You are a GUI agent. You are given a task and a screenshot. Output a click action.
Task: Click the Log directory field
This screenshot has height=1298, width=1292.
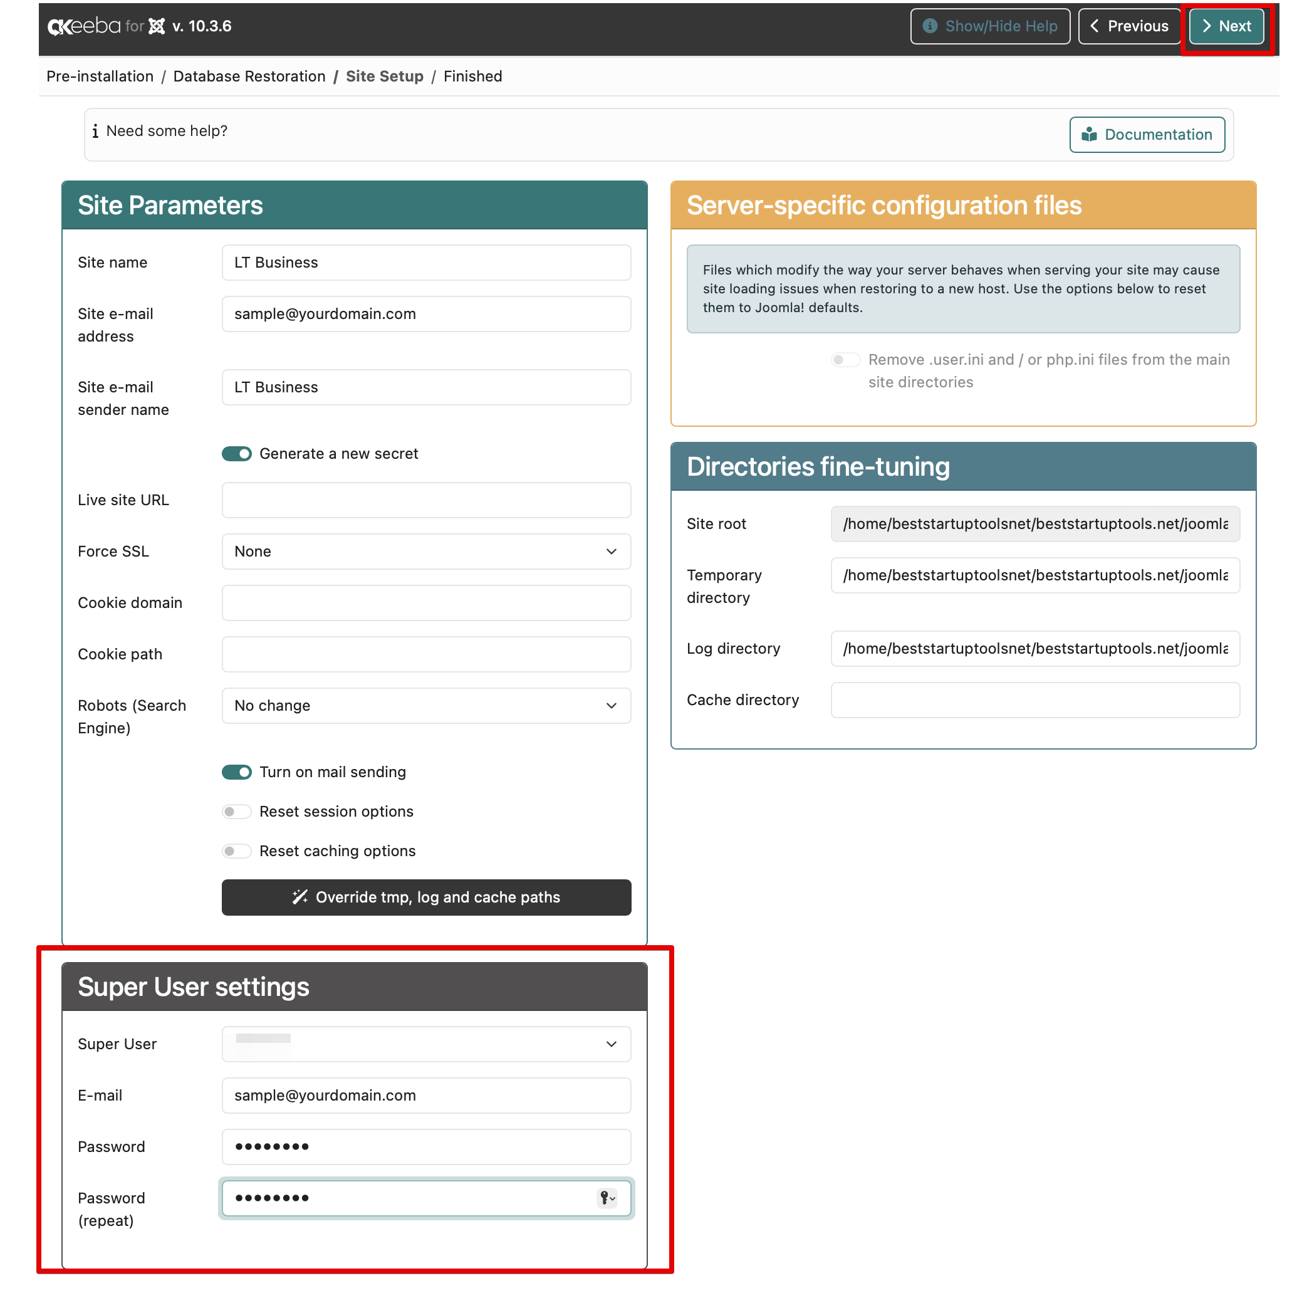[1035, 649]
